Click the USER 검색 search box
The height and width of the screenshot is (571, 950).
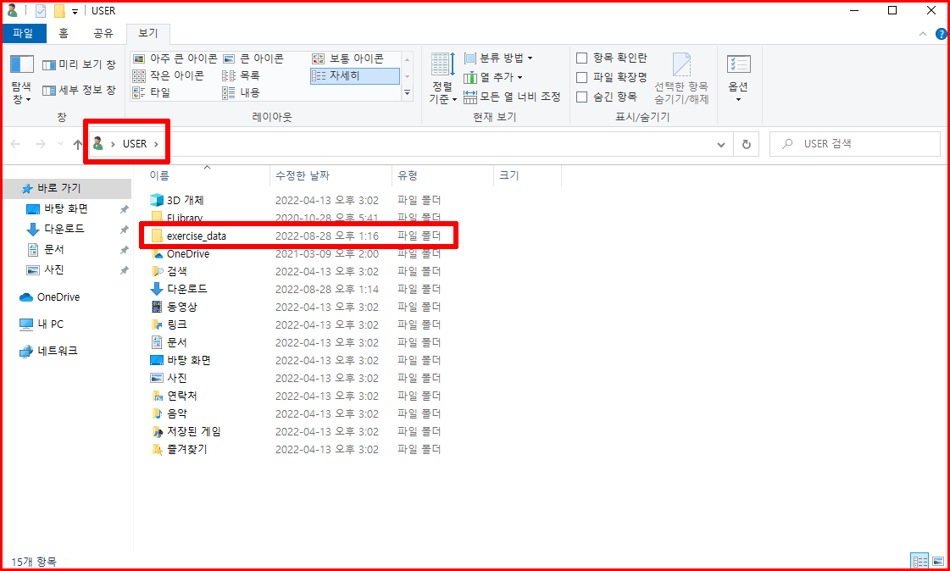click(855, 144)
